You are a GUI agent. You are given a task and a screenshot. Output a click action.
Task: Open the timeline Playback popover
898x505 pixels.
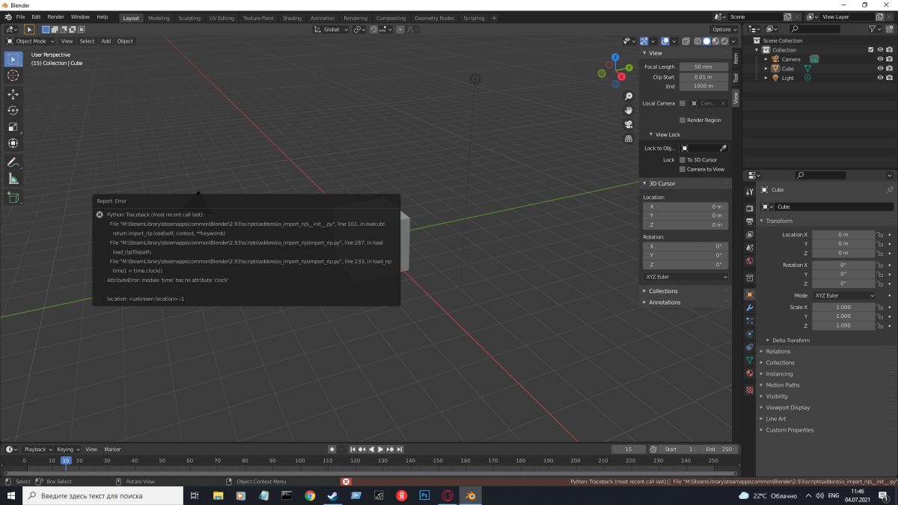37,449
